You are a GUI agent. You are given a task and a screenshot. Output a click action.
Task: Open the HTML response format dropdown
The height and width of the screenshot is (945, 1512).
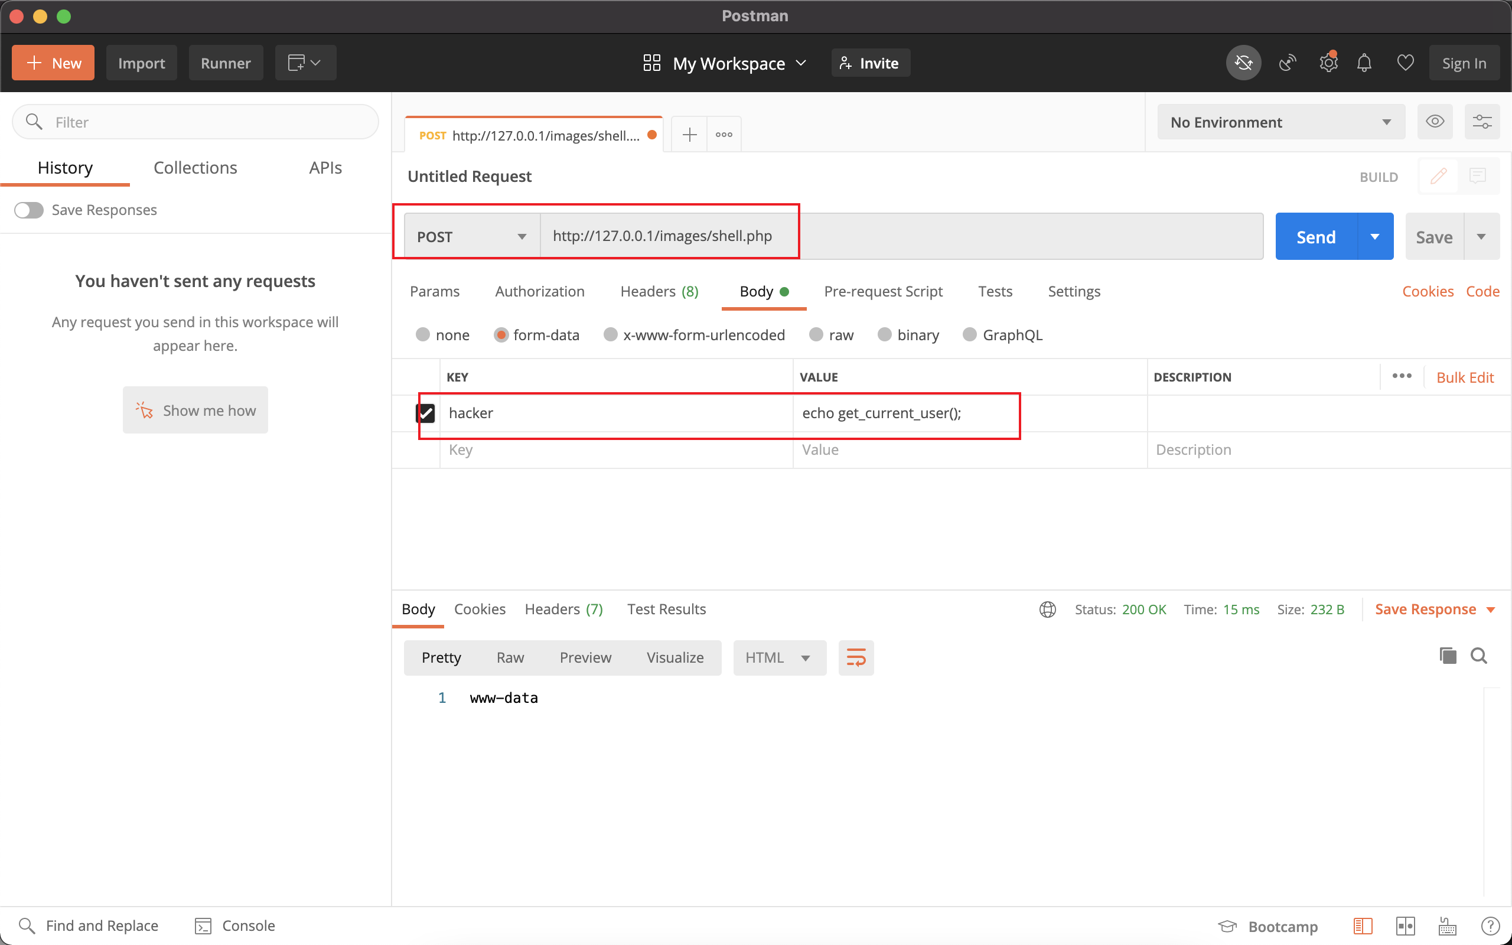pos(778,657)
